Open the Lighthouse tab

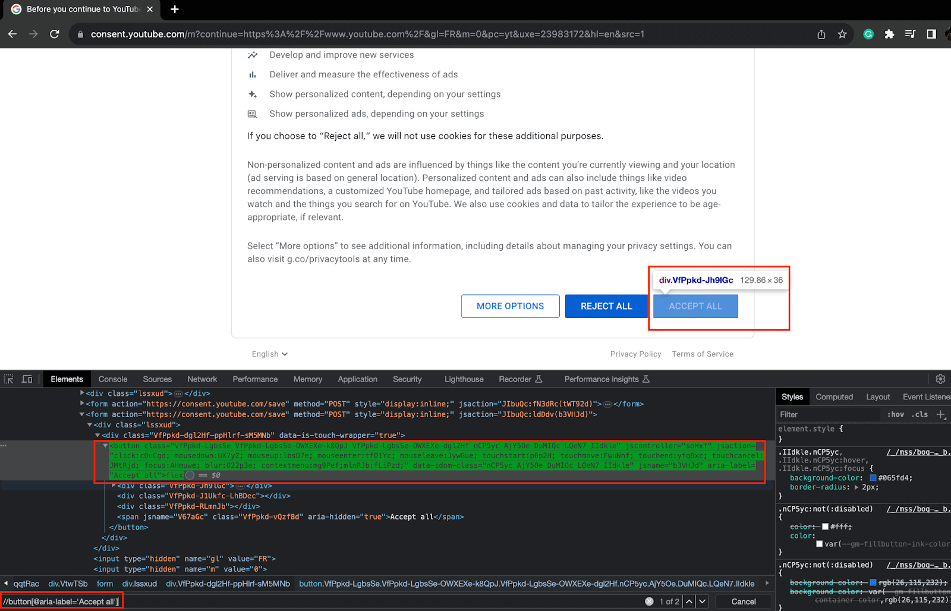[x=464, y=379]
